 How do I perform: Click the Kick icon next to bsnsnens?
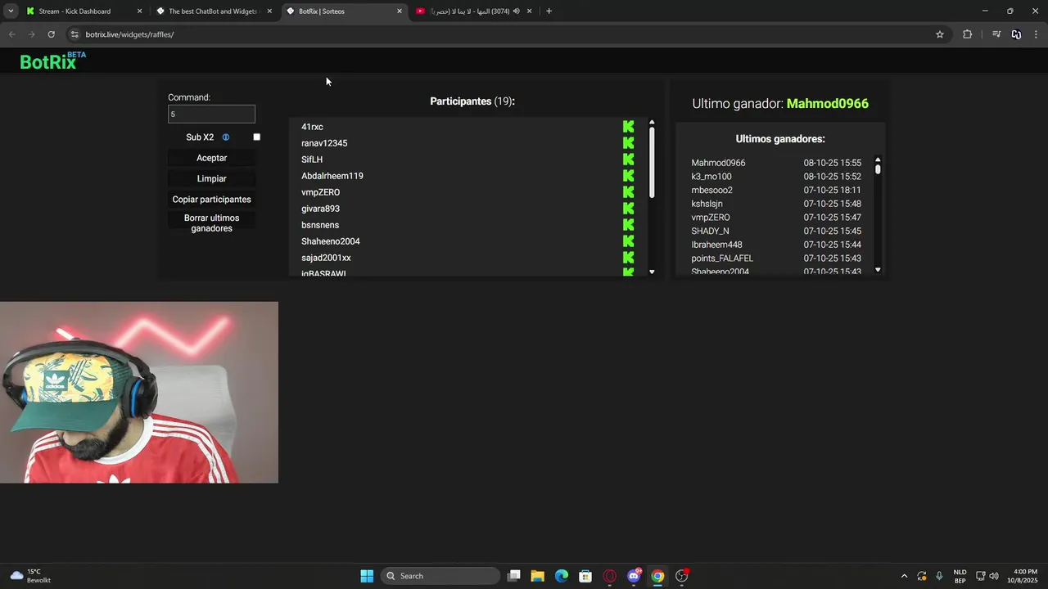[x=628, y=225]
